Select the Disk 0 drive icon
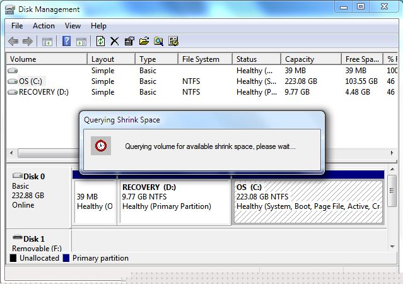 click(x=18, y=175)
